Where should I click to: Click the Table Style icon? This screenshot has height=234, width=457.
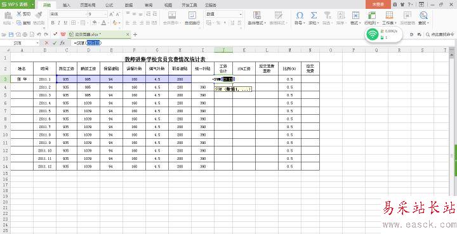click(x=279, y=15)
